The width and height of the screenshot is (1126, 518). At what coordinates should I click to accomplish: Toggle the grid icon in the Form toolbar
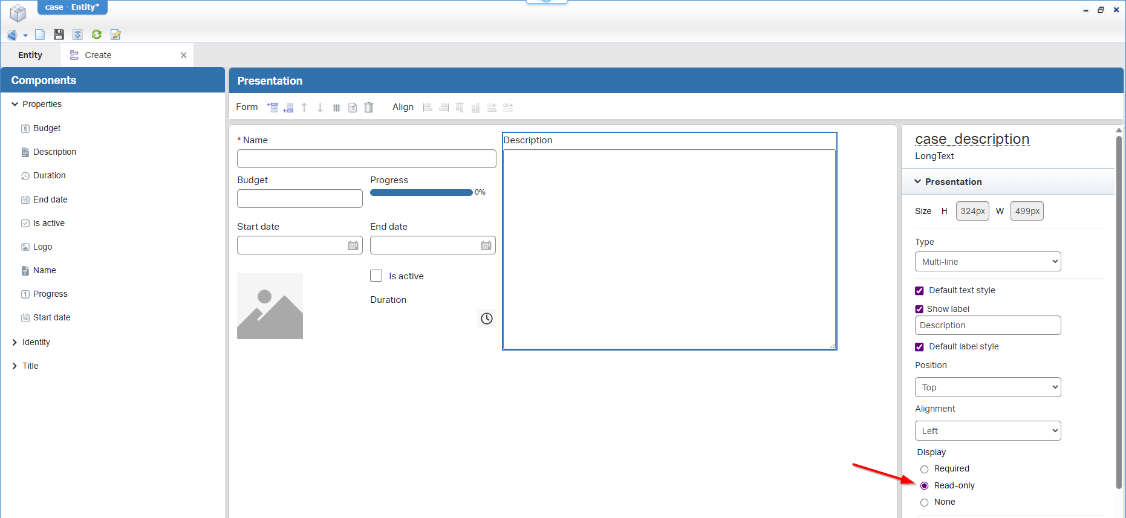coord(336,108)
